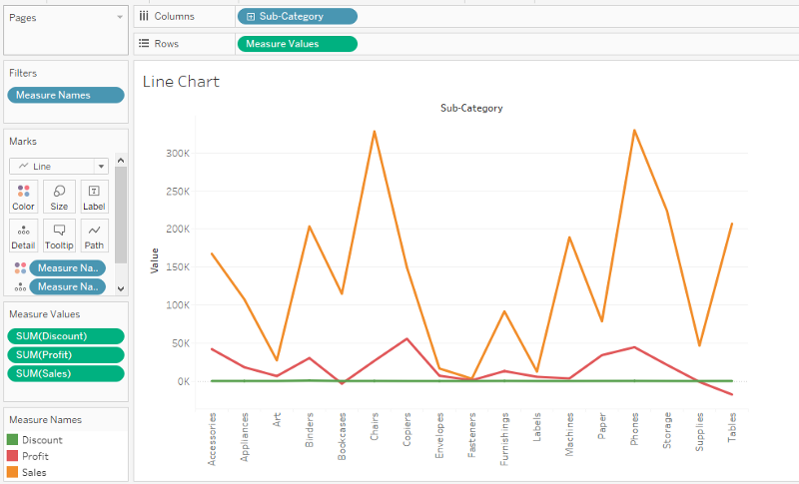Click the red Profit legend entry
This screenshot has width=799, height=484.
coord(34,456)
